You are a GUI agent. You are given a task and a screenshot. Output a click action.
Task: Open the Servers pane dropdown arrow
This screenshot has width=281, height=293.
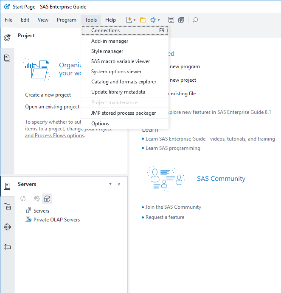(x=110, y=184)
